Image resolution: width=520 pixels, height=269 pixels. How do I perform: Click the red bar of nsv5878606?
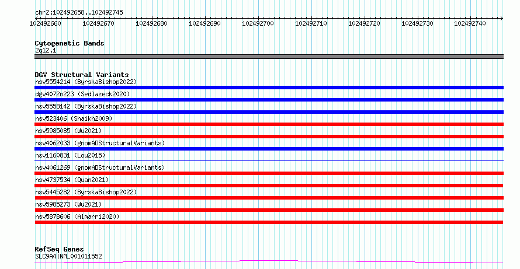pos(269,222)
